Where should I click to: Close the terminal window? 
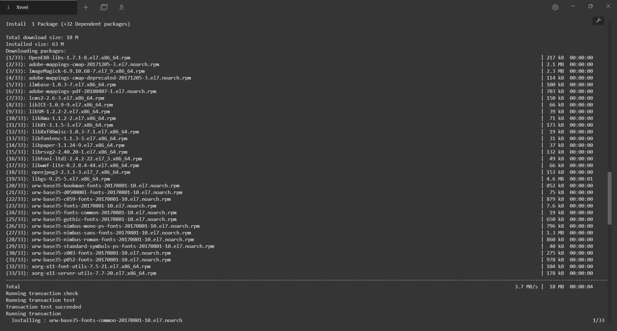(608, 6)
